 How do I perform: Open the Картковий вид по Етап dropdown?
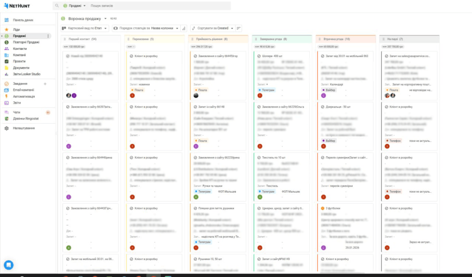pyautogui.click(x=84, y=28)
